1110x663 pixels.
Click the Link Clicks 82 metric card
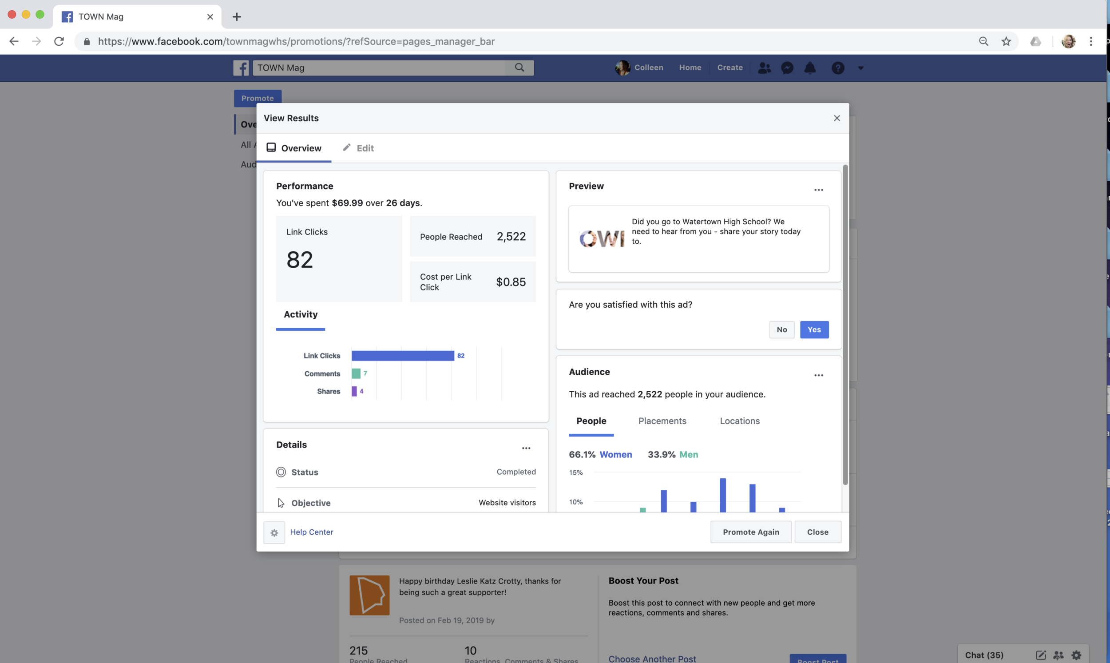click(339, 259)
